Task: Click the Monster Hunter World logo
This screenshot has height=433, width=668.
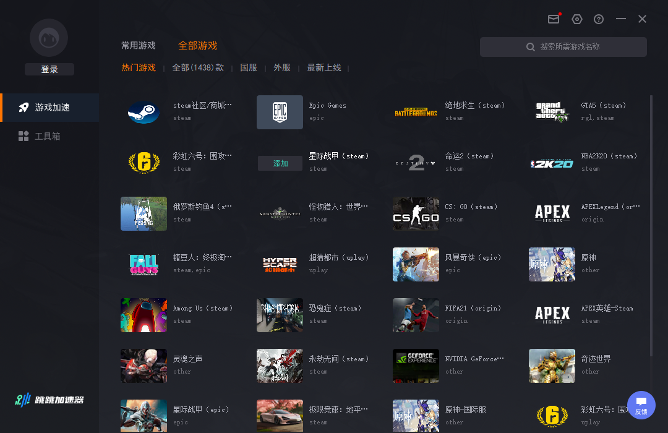Action: (x=280, y=213)
